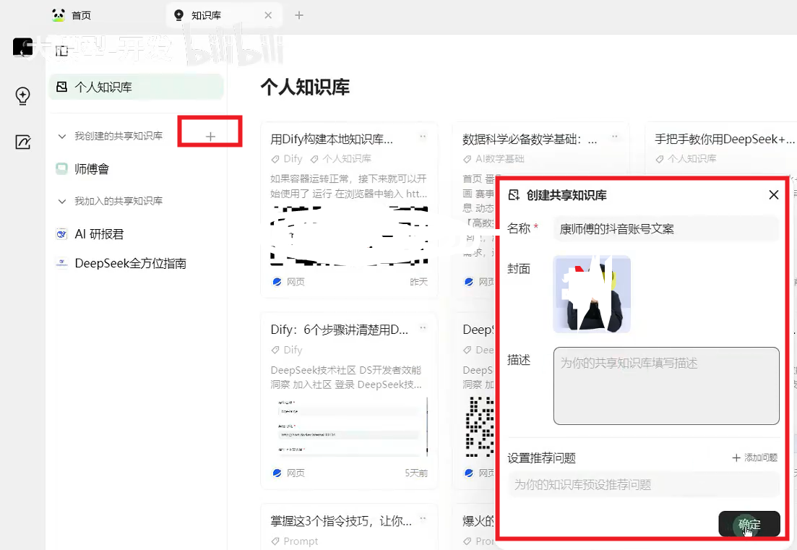
Task: Close the 知识库 tab
Action: coord(268,15)
